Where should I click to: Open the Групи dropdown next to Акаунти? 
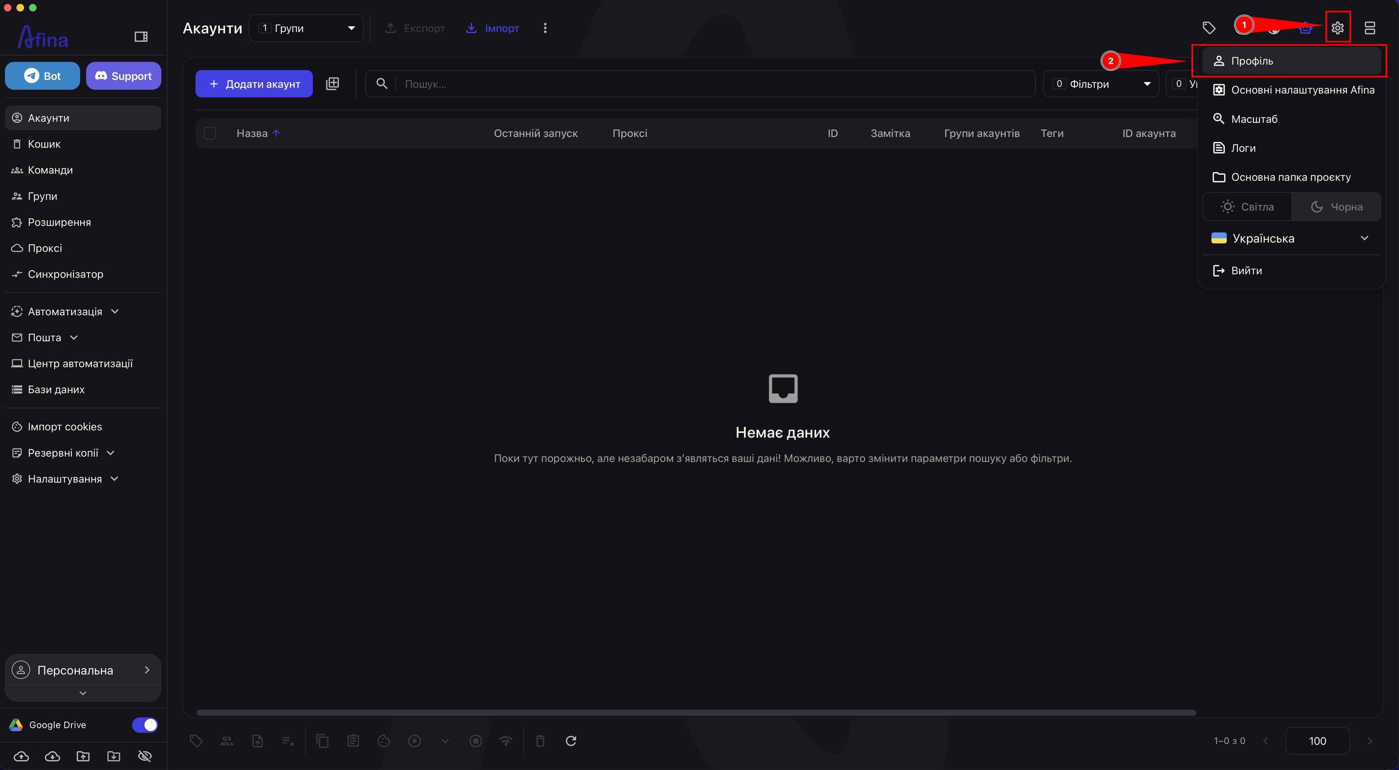306,28
